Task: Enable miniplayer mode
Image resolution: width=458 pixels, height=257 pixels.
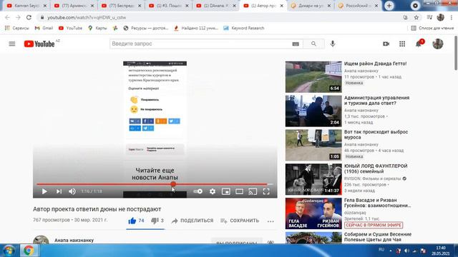Action: pos(226,191)
